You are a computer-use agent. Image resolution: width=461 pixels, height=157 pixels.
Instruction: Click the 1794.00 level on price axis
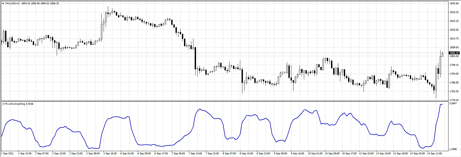[x=454, y=74]
